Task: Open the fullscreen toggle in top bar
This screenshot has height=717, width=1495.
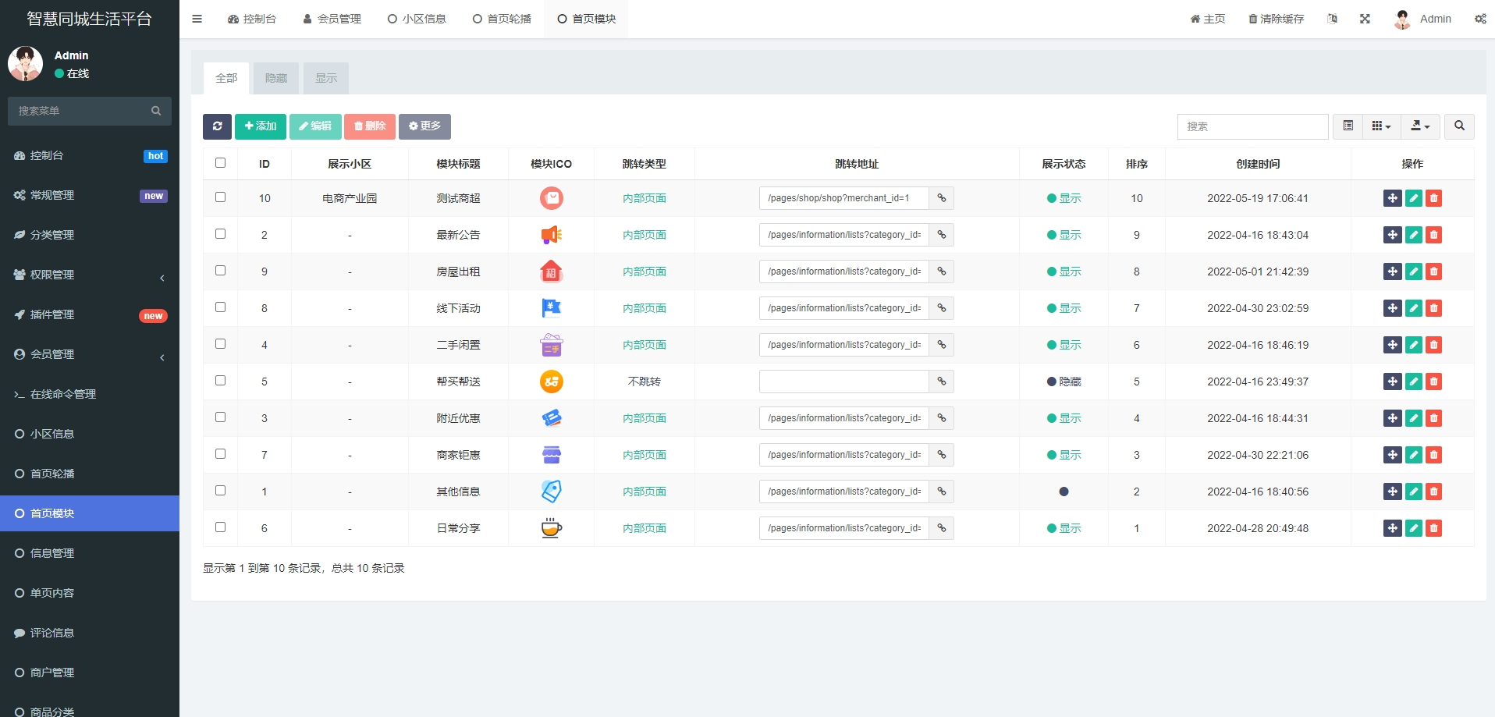Action: 1365,18
